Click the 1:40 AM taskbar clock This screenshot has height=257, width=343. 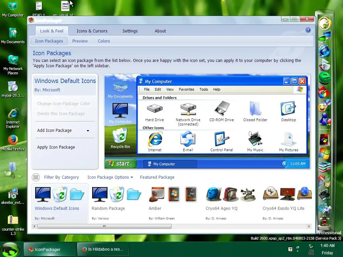328,246
